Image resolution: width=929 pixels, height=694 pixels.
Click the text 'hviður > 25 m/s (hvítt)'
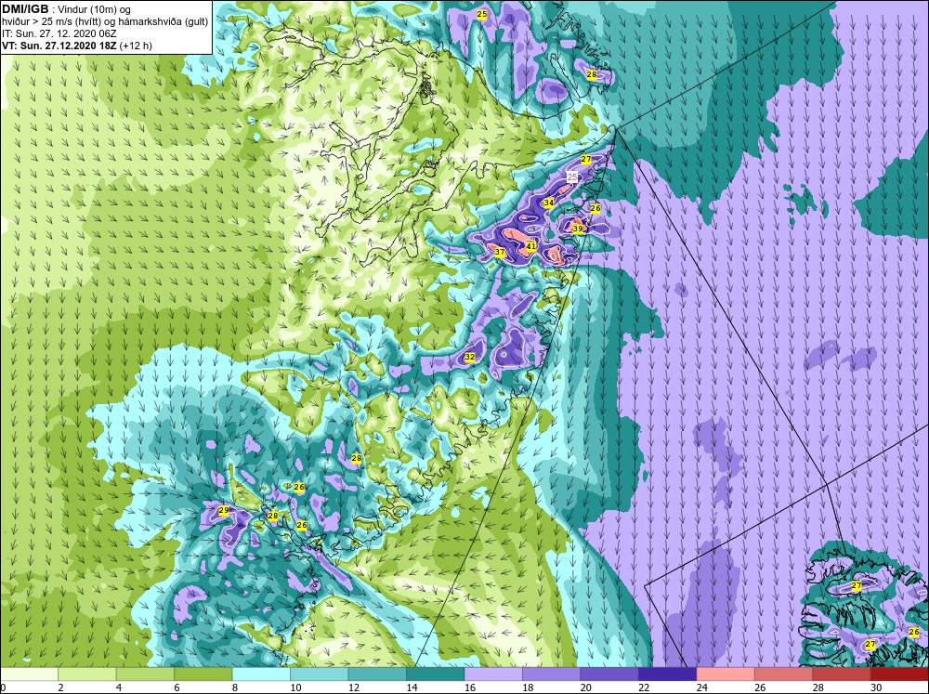(x=51, y=22)
